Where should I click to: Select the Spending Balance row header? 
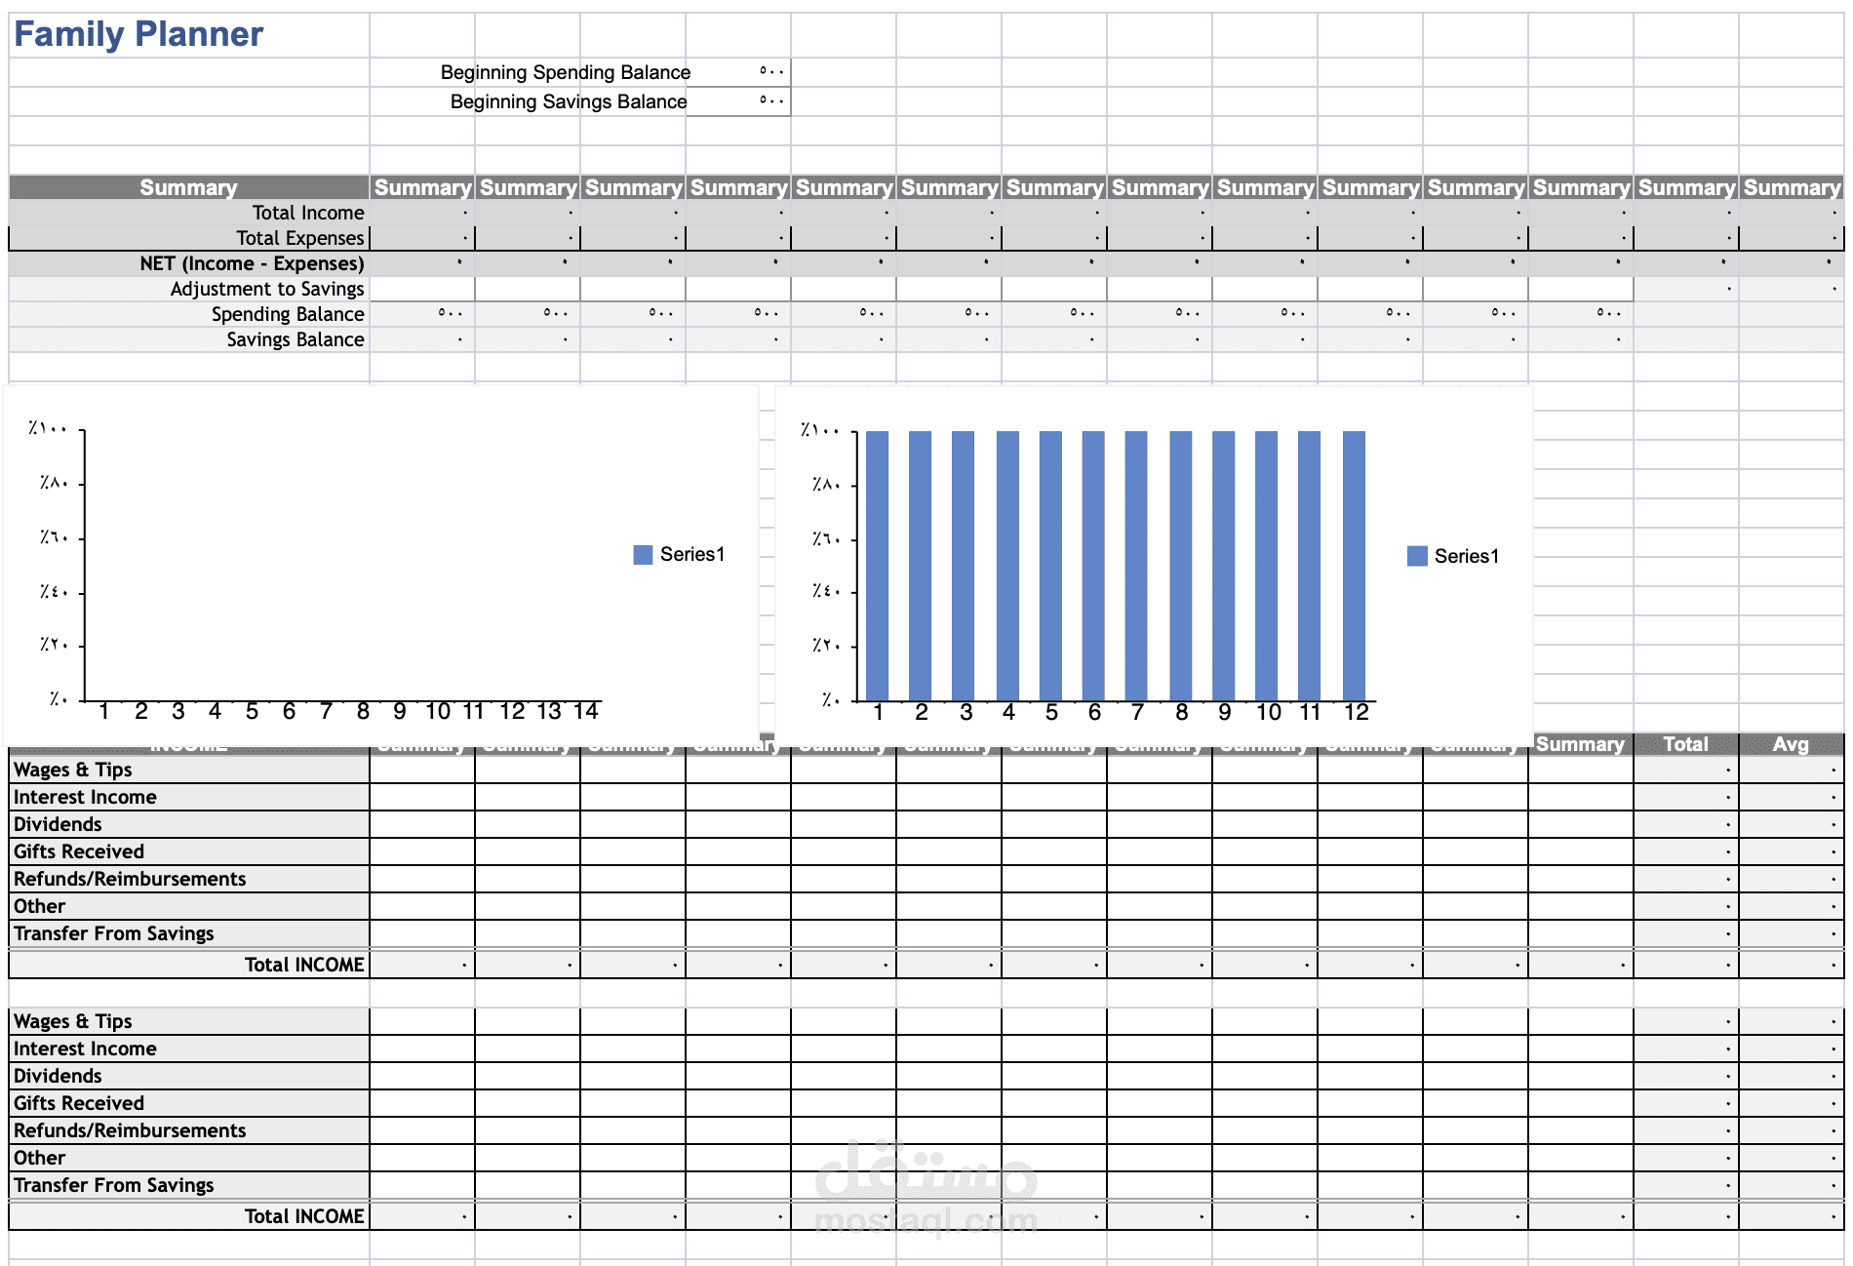pos(288,313)
